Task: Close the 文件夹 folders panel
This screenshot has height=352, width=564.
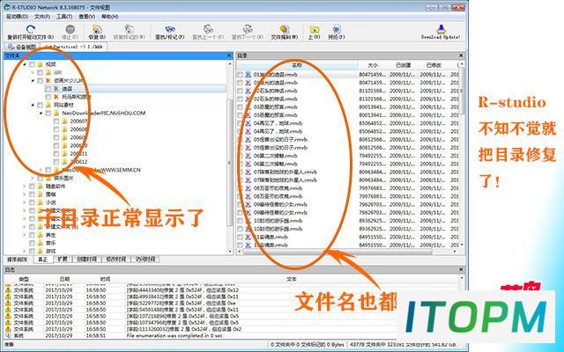Action: pos(229,55)
